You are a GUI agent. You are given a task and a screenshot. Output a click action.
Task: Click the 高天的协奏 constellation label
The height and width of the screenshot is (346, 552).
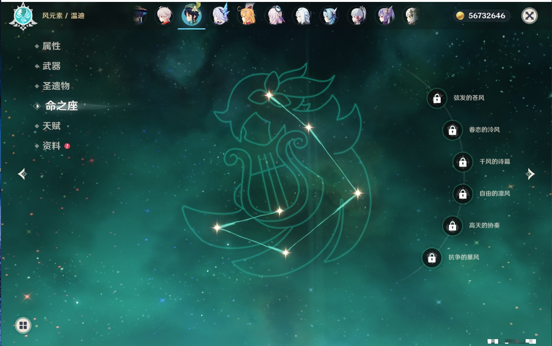[484, 225]
